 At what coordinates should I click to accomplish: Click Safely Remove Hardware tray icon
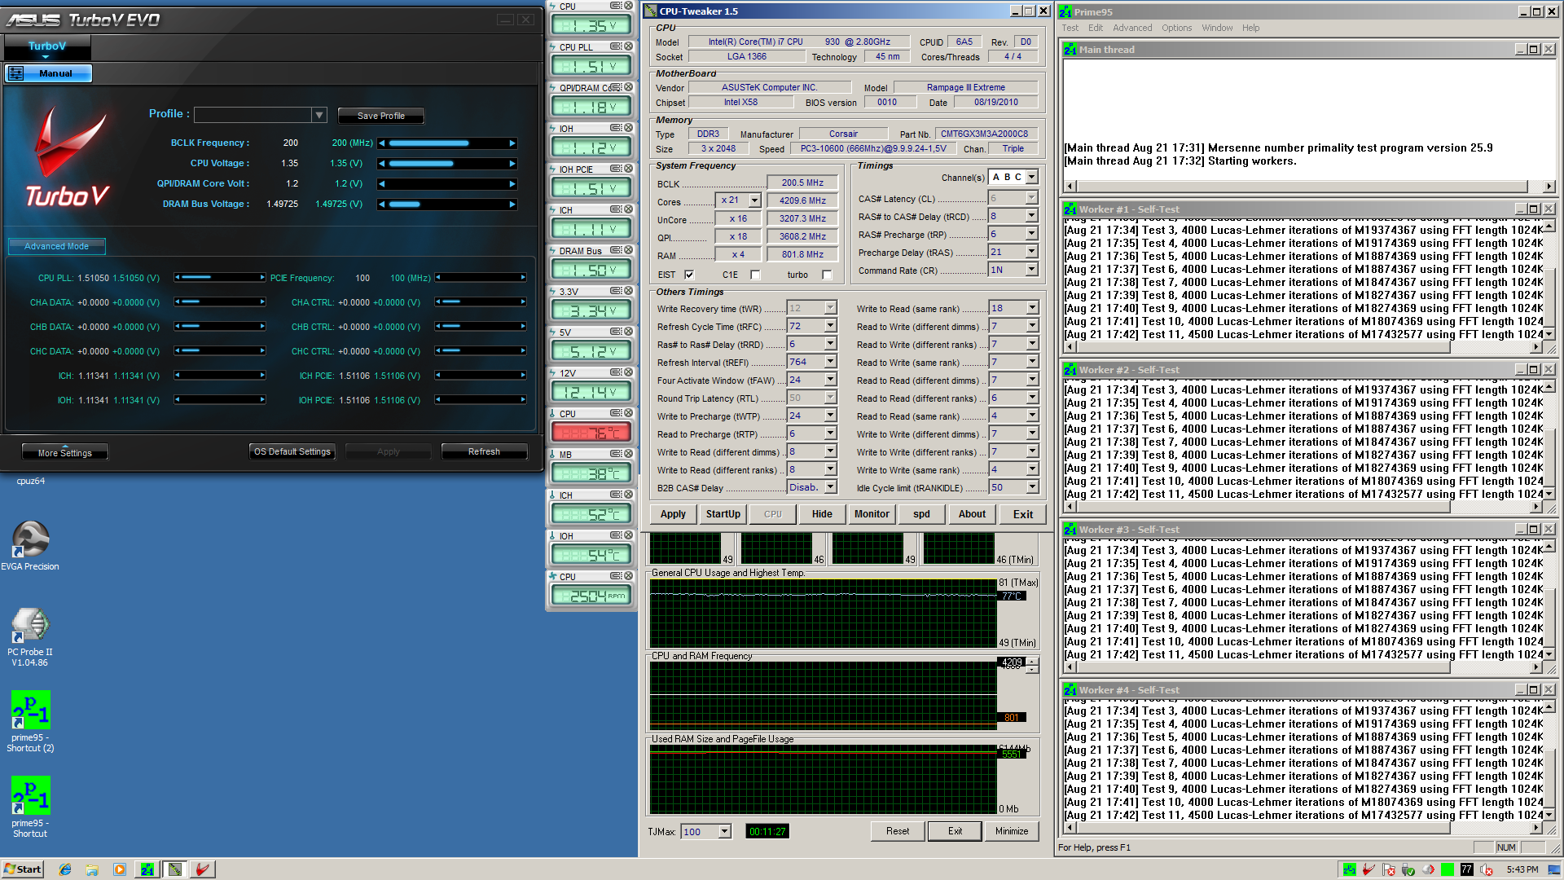pyautogui.click(x=1408, y=869)
